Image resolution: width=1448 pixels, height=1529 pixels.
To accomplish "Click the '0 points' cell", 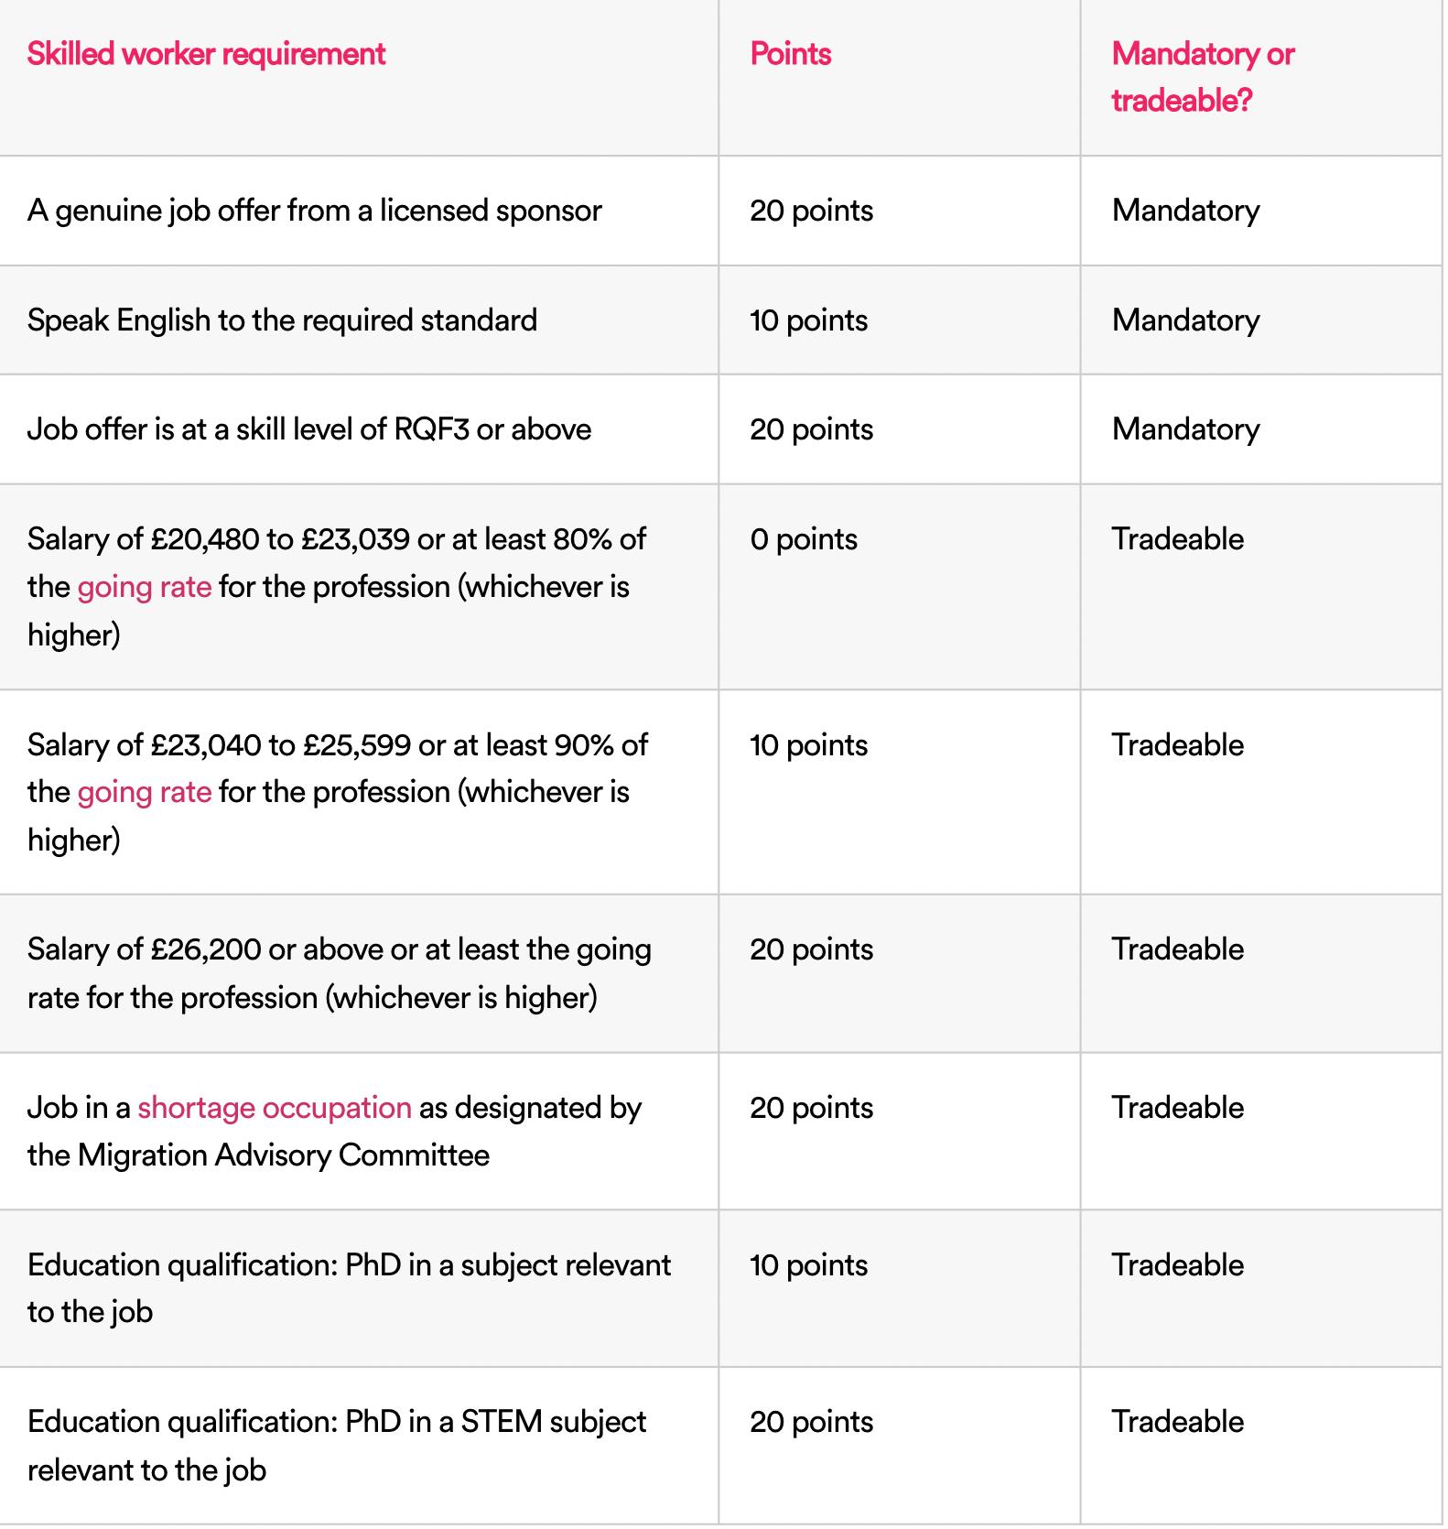I will (803, 539).
